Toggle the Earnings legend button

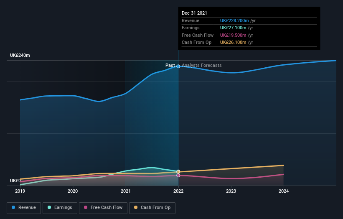click(x=60, y=208)
